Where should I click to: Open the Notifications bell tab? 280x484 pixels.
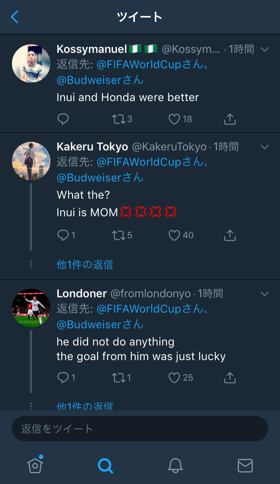pos(175,465)
